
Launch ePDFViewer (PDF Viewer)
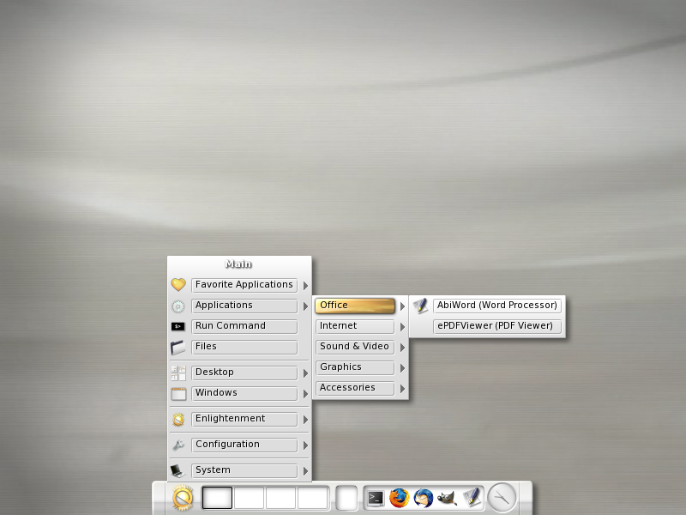click(x=497, y=326)
